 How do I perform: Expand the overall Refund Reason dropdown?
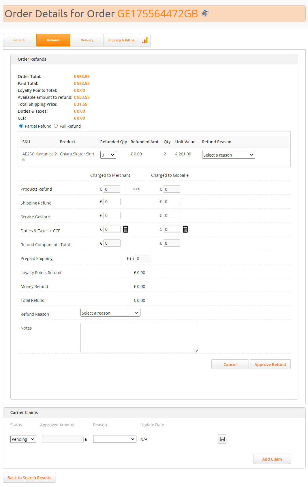coord(110,313)
